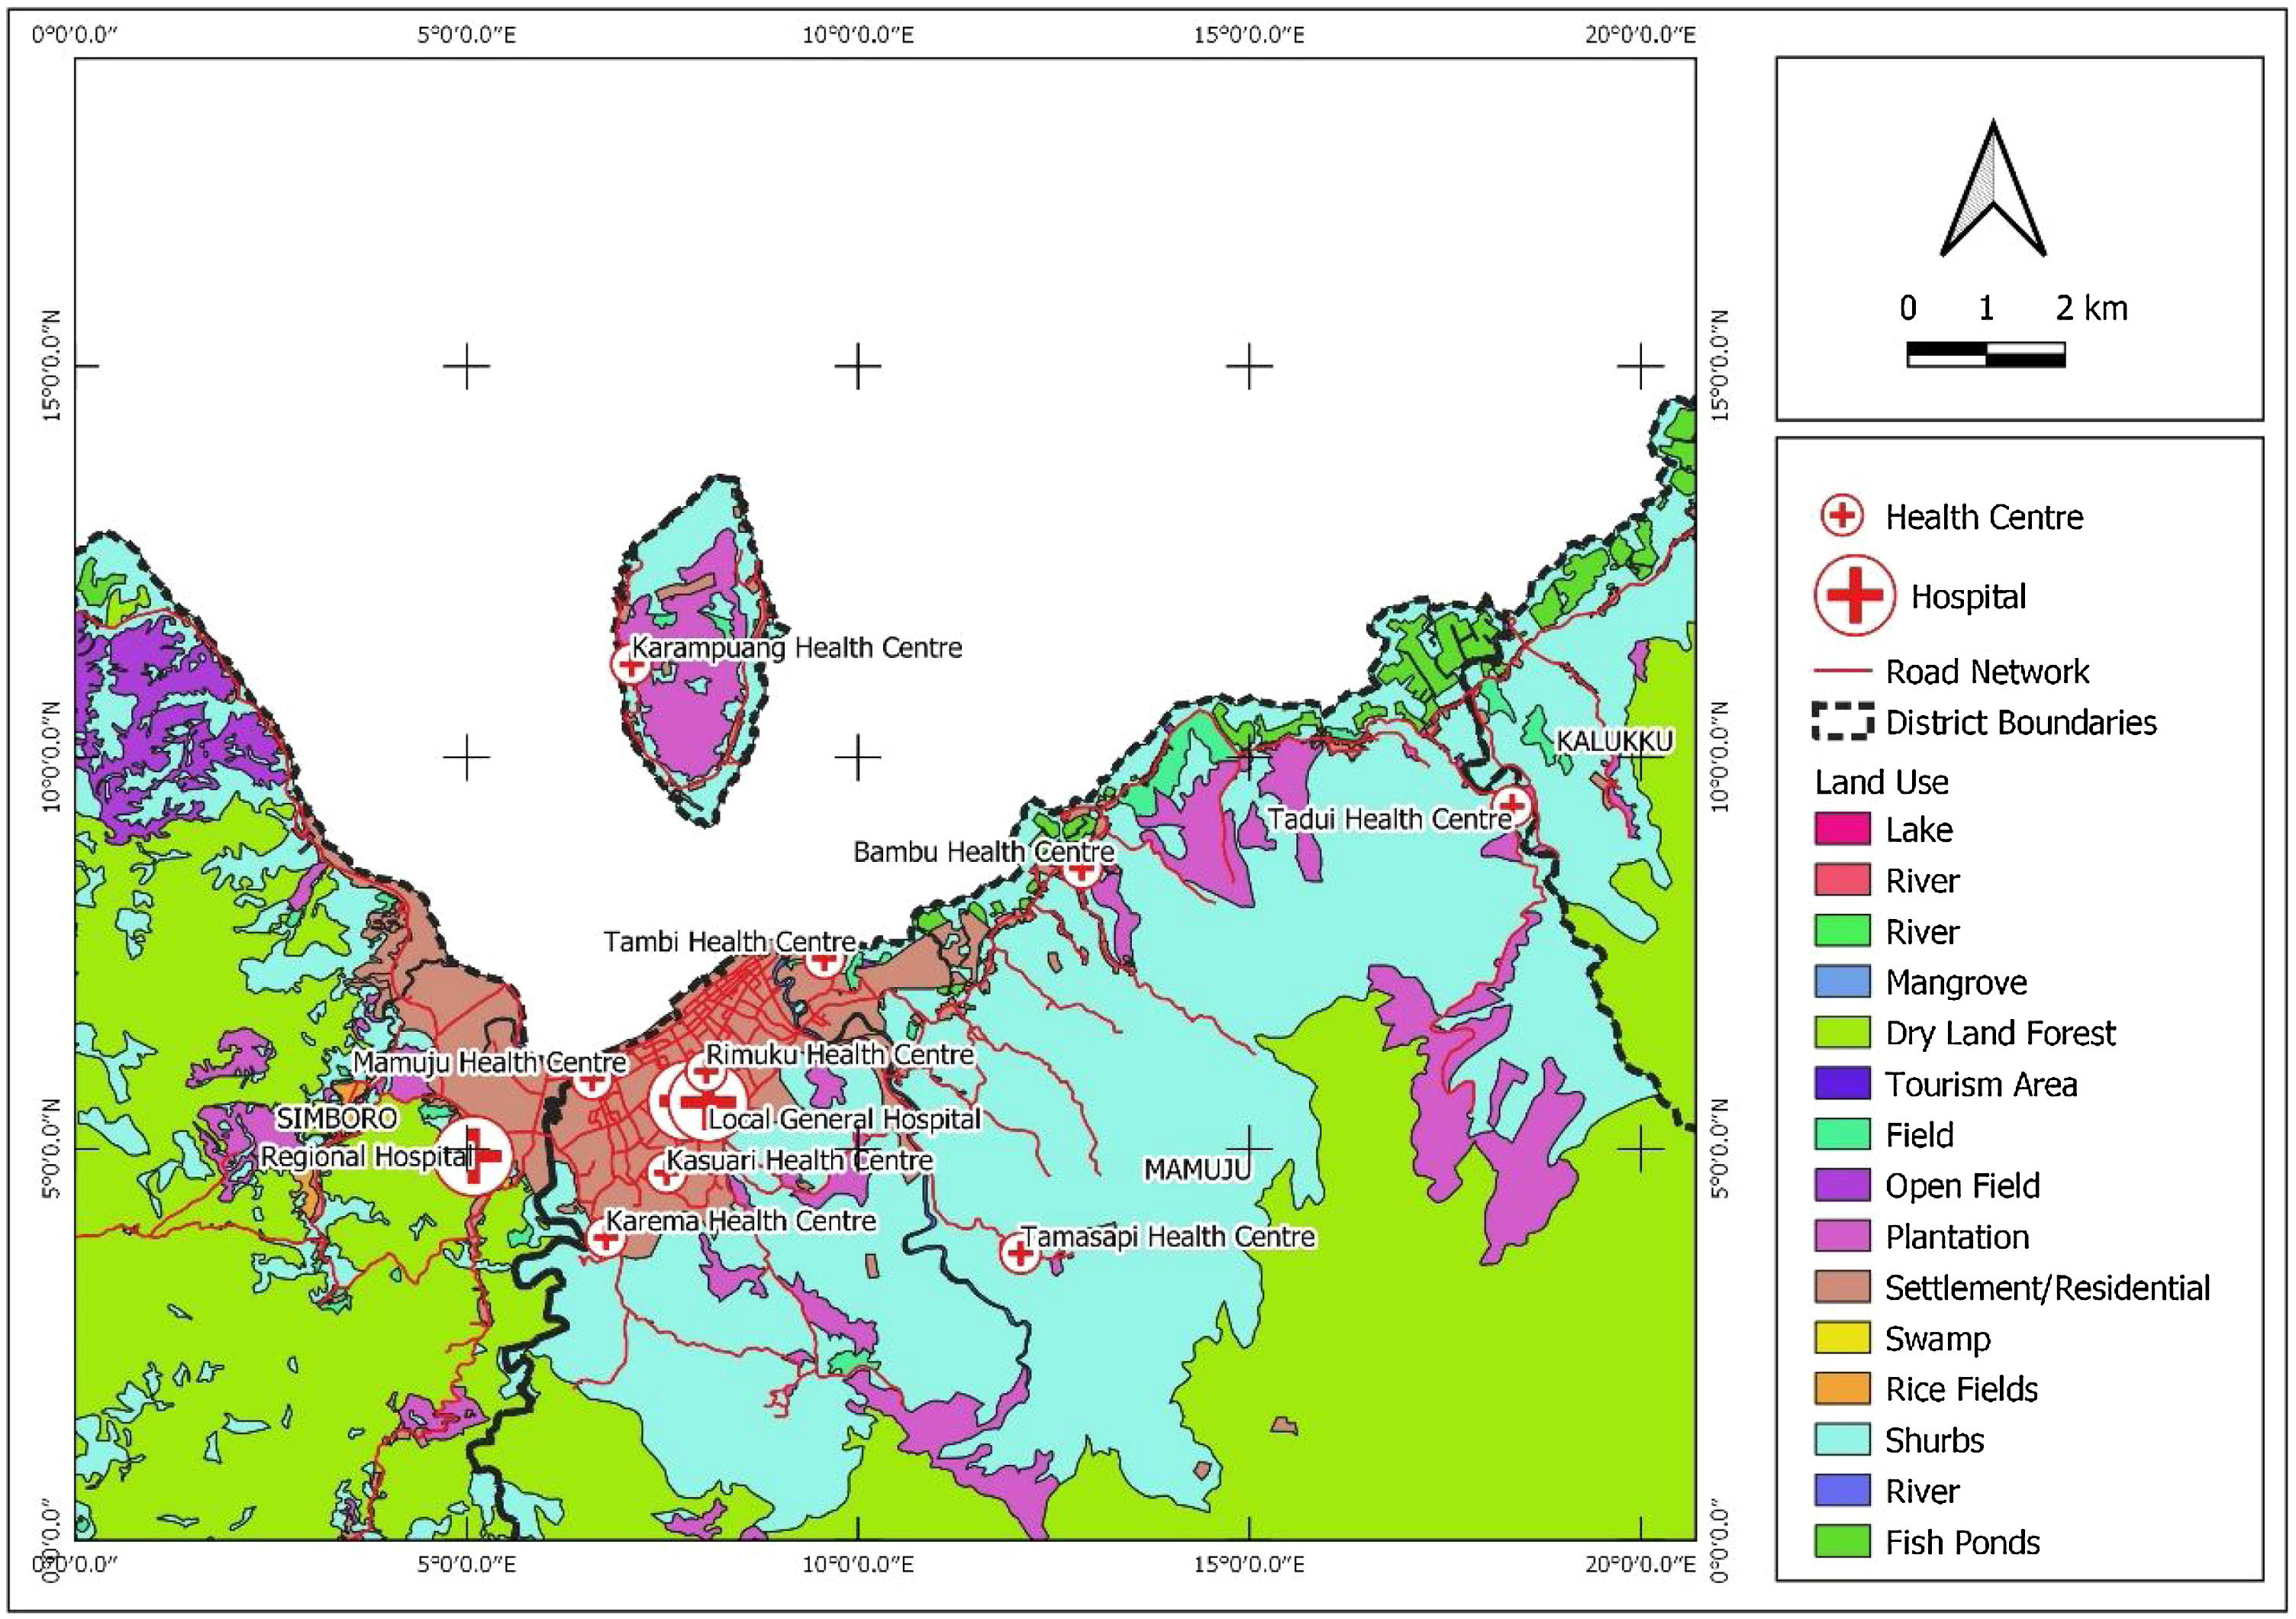The height and width of the screenshot is (1619, 2296).
Task: Click the Dry Land Forest swatch
Action: 1842,1033
